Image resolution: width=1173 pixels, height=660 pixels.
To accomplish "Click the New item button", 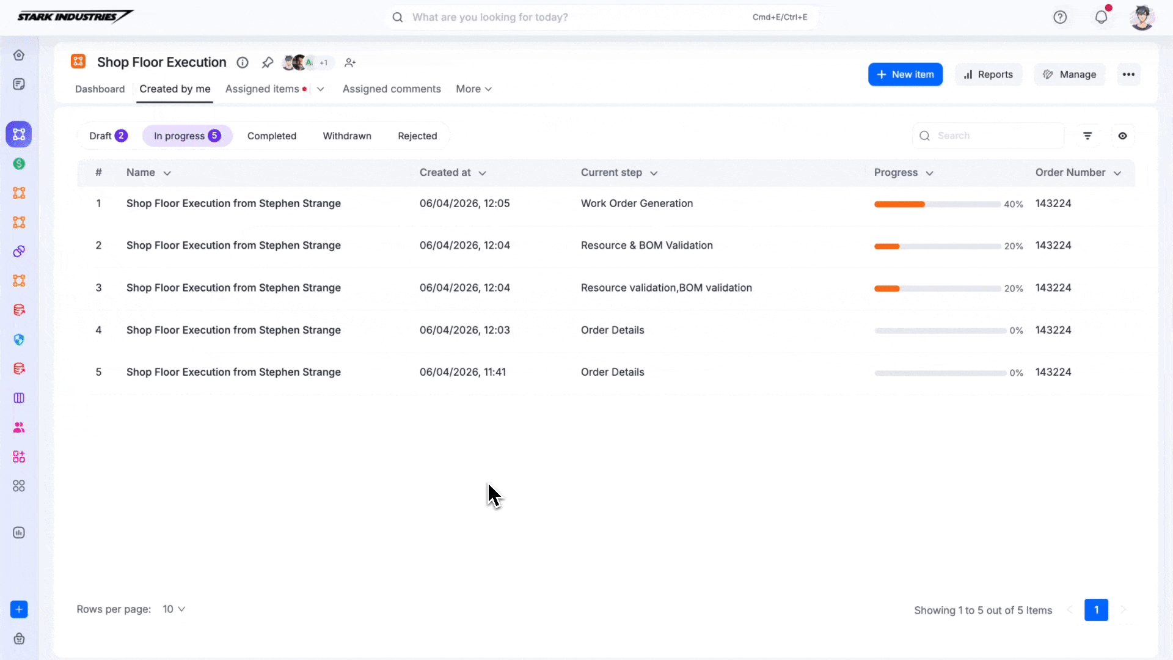I will pos(905,75).
